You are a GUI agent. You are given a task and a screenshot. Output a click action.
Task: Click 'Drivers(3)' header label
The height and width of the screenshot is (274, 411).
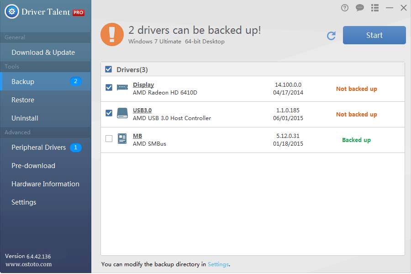click(x=132, y=70)
